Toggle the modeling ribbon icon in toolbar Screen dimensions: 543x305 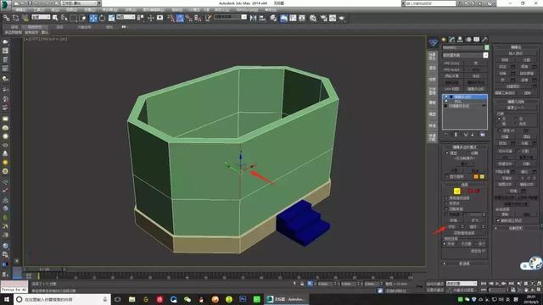[283, 18]
